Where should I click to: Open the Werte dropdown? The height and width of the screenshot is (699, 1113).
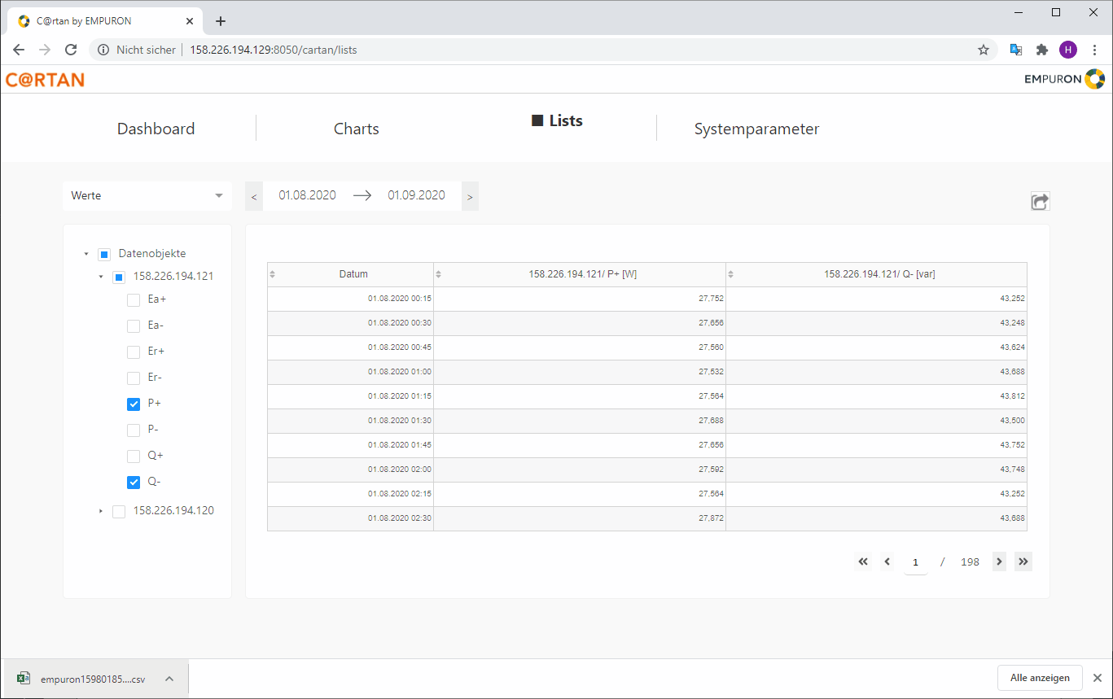tap(147, 196)
